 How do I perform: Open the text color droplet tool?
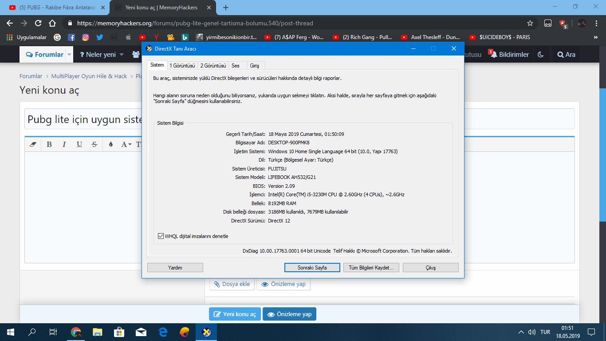tap(110, 144)
